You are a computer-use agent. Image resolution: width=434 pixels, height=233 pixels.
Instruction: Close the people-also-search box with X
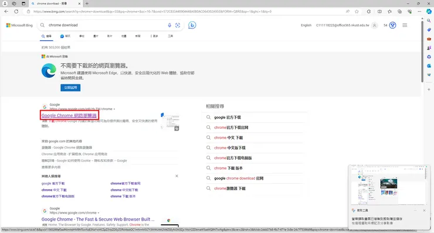[177, 176]
